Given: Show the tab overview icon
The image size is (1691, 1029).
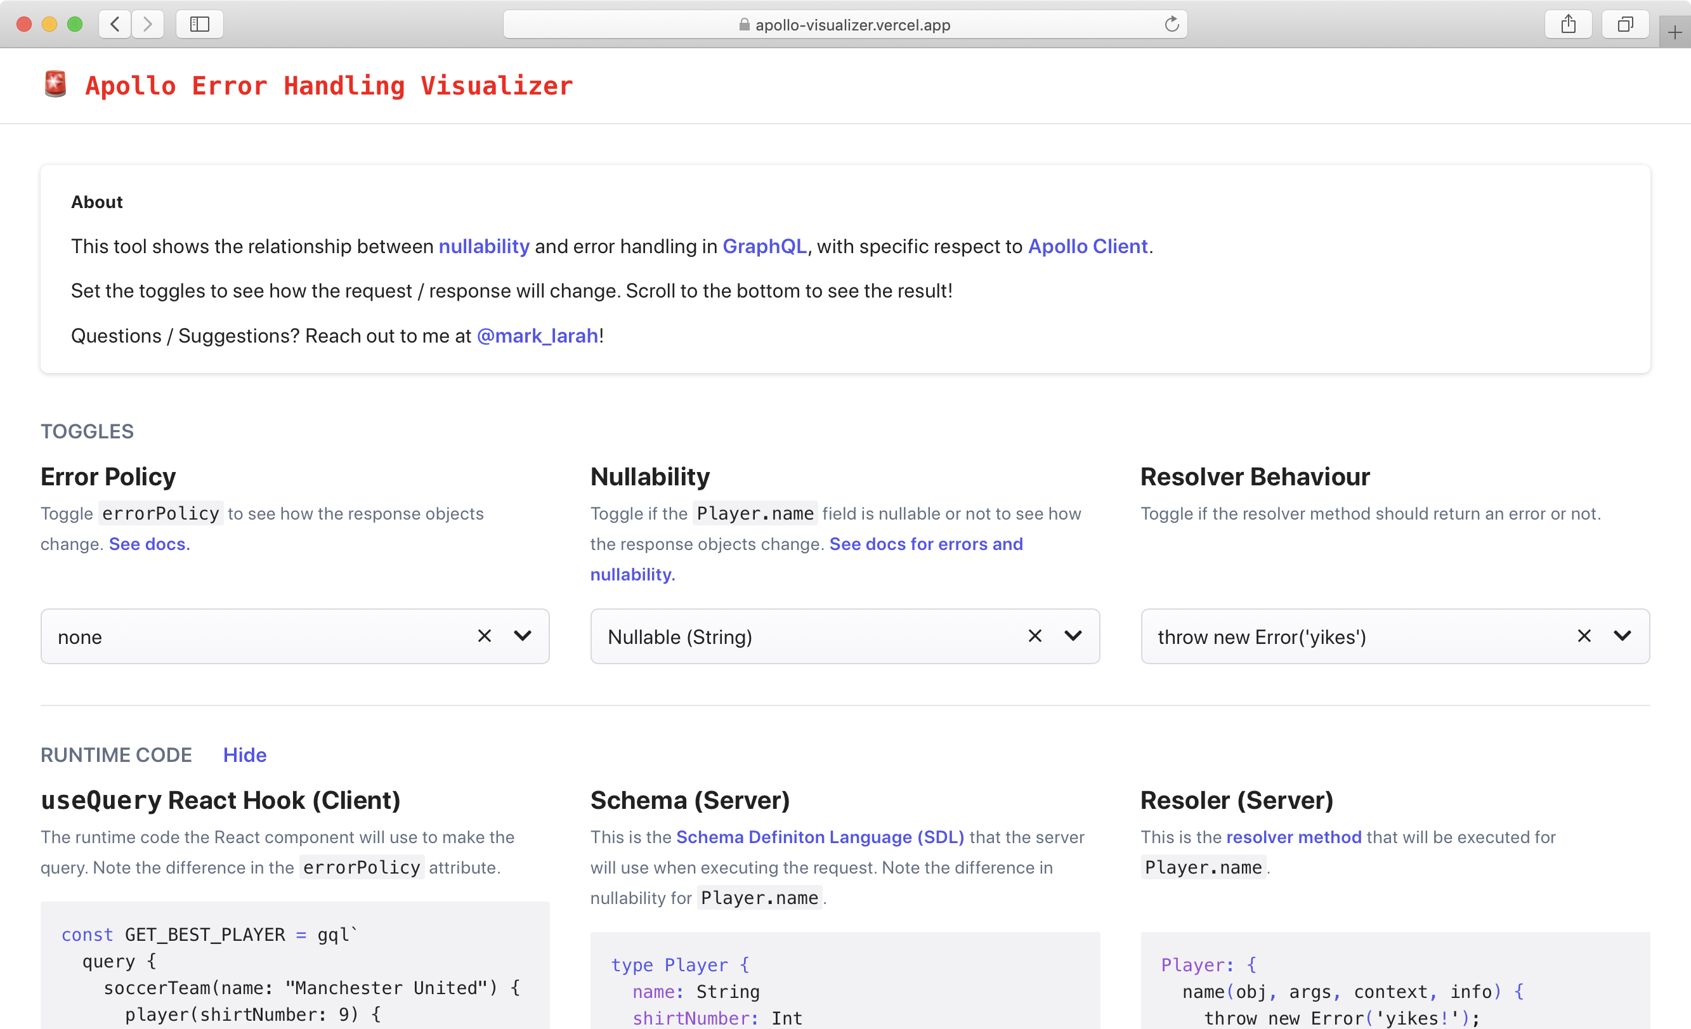Looking at the screenshot, I should coord(1624,25).
